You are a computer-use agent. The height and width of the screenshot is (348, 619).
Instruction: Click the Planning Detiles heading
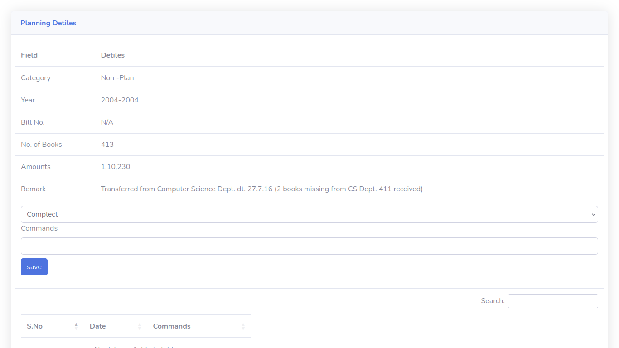click(x=48, y=23)
